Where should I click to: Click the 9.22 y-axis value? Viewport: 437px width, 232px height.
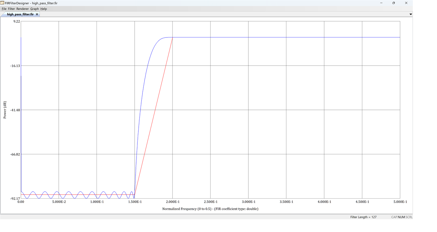17,21
